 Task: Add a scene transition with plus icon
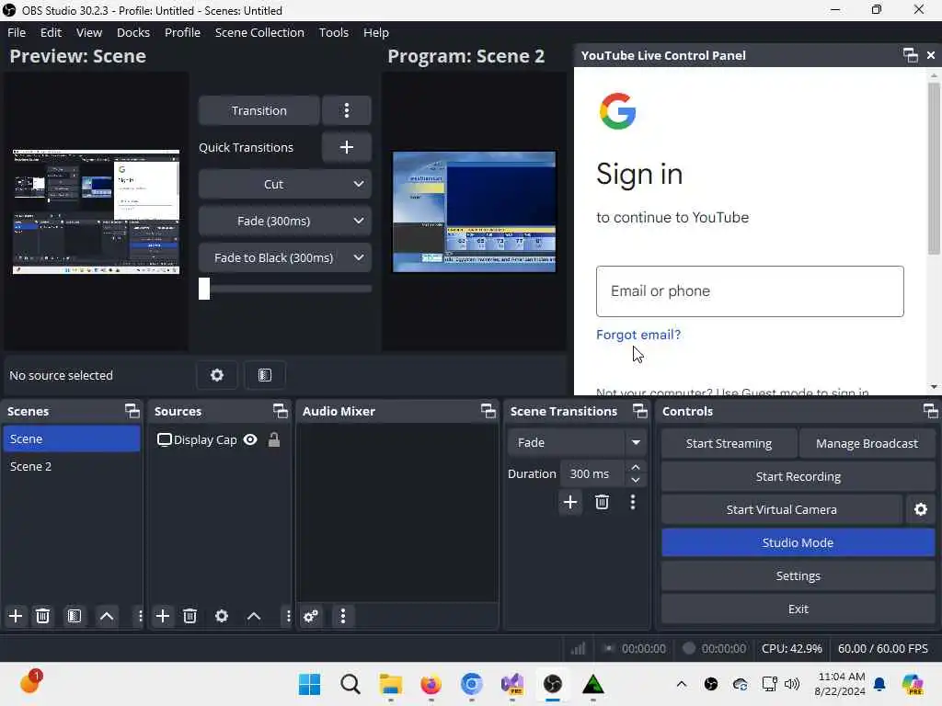(570, 502)
